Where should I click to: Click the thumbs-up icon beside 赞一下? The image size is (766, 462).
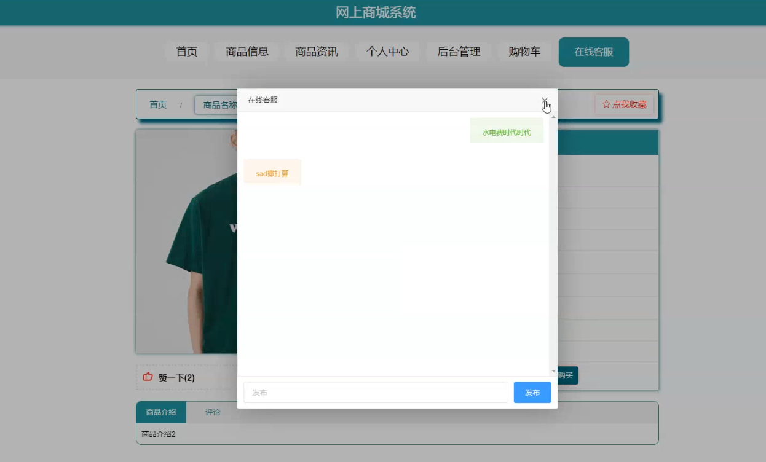[148, 377]
